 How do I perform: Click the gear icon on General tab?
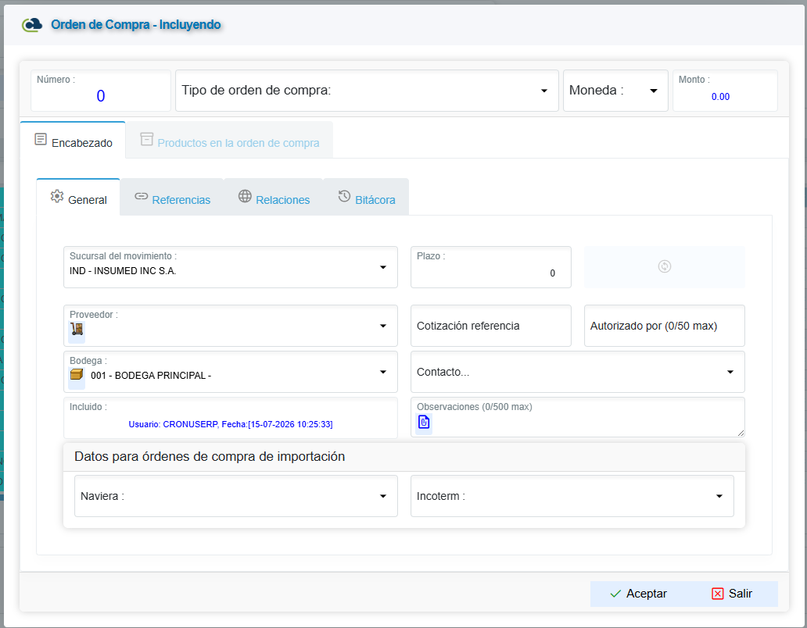[56, 196]
